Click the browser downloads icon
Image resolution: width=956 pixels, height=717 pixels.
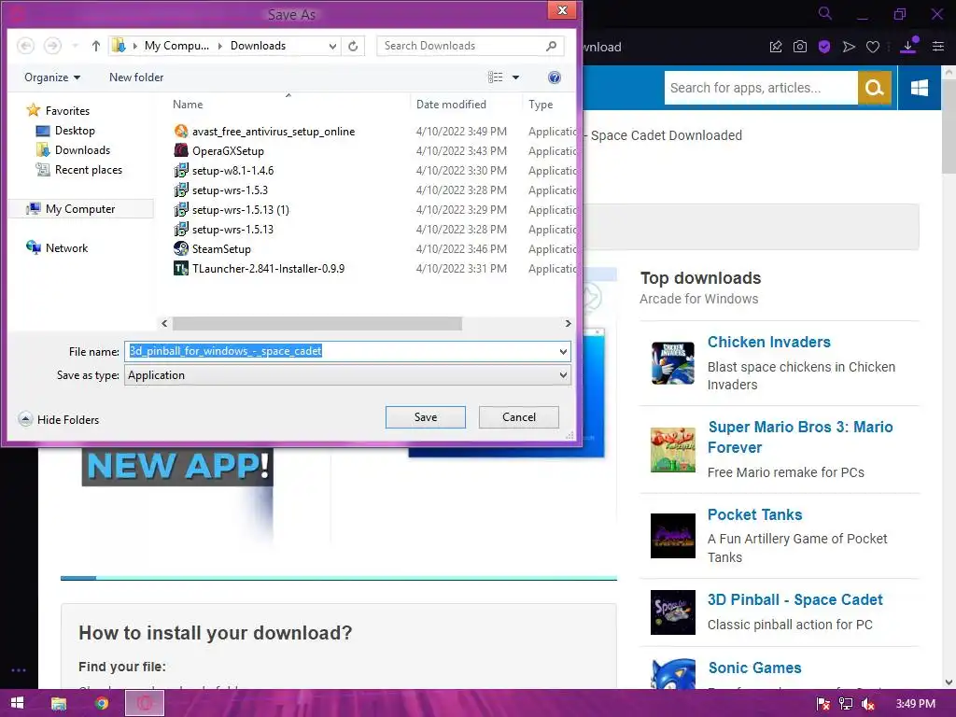click(908, 45)
